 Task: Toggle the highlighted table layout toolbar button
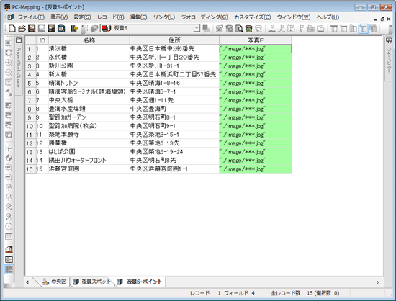click(x=363, y=29)
